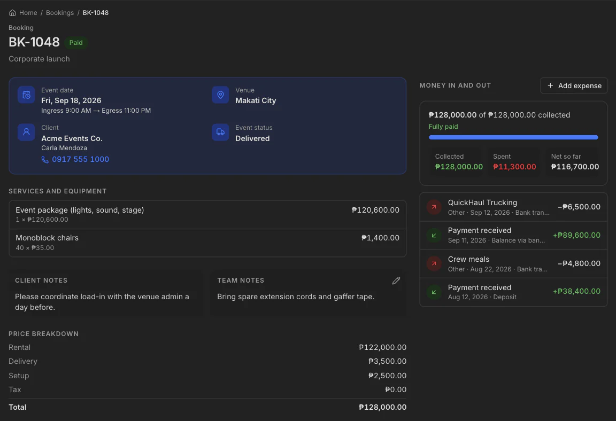This screenshot has height=421, width=616.
Task: Click the −₱4,800.00 expense amount
Action: point(579,263)
